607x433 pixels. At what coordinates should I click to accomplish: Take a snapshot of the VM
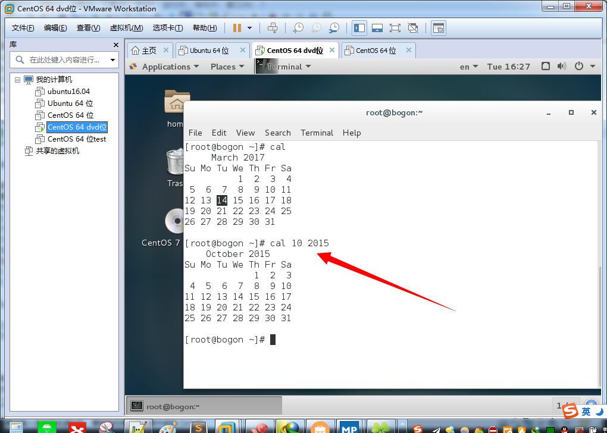tap(298, 28)
